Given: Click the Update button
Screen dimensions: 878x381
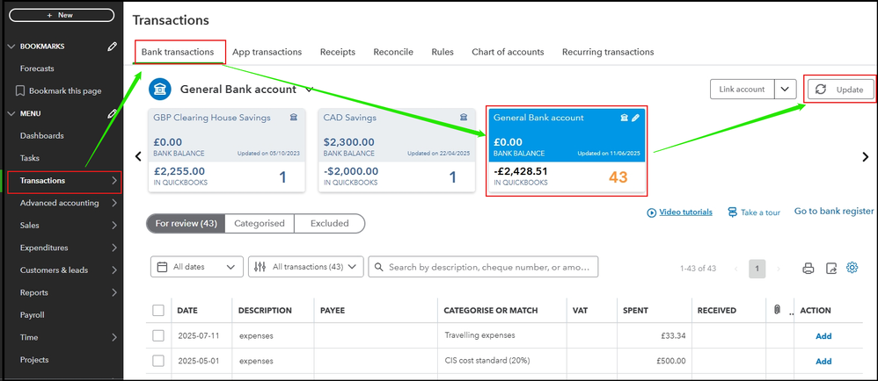Looking at the screenshot, I should pyautogui.click(x=840, y=90).
